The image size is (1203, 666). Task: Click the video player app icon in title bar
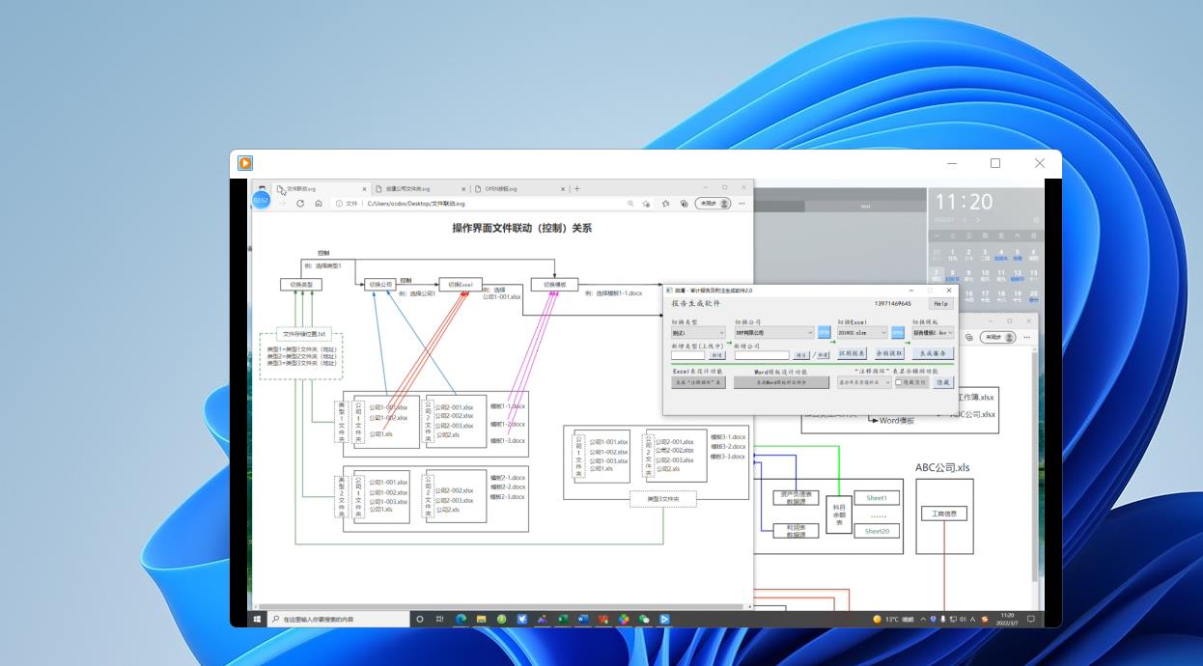click(x=245, y=163)
